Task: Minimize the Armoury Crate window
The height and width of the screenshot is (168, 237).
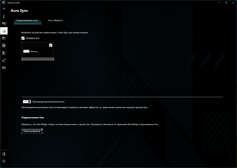Action: (x=219, y=2)
